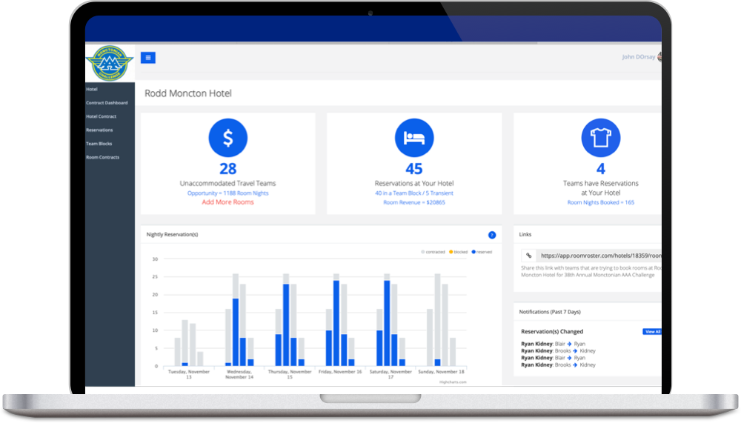Click the hamburger menu toggle button
This screenshot has height=423, width=741.
[148, 58]
